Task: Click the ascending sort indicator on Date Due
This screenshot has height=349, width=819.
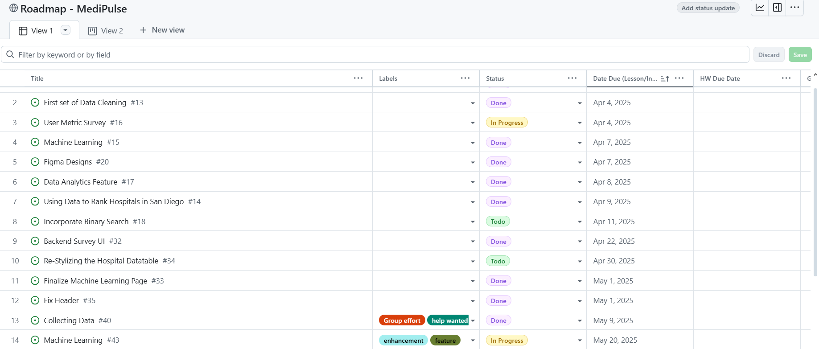Action: (665, 78)
